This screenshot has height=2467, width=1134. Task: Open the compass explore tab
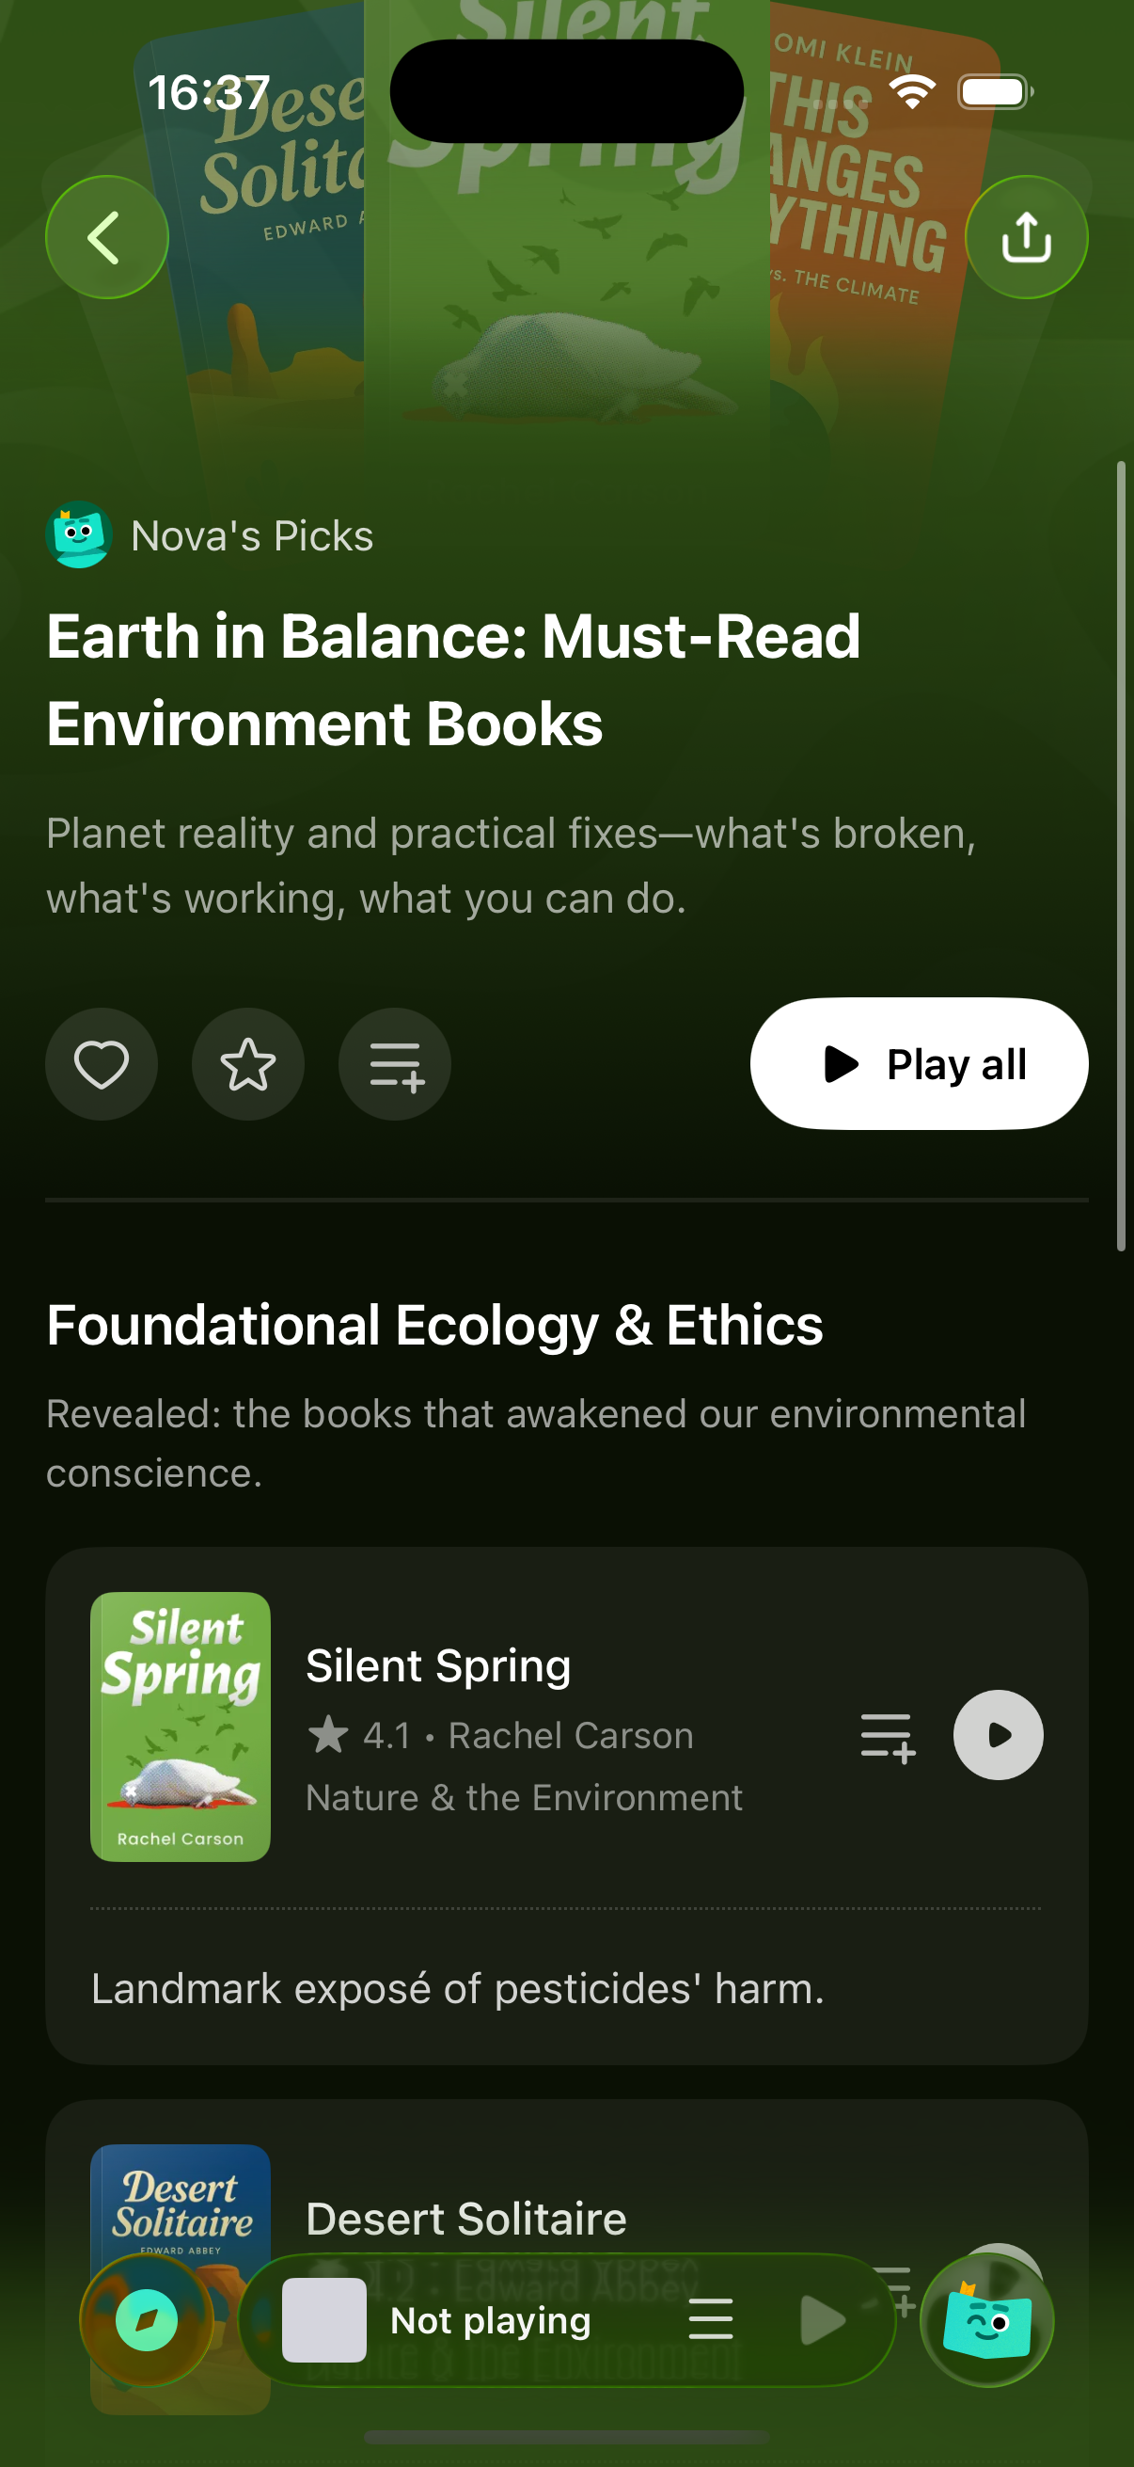tap(147, 2319)
